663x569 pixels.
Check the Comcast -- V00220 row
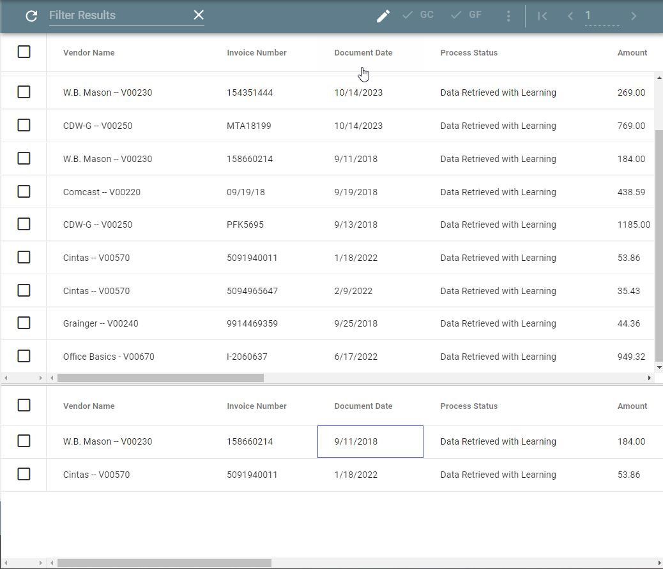point(24,191)
